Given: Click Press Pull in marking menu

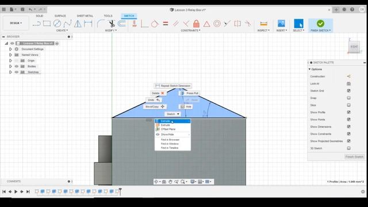Looking at the screenshot, I should click(x=189, y=93).
